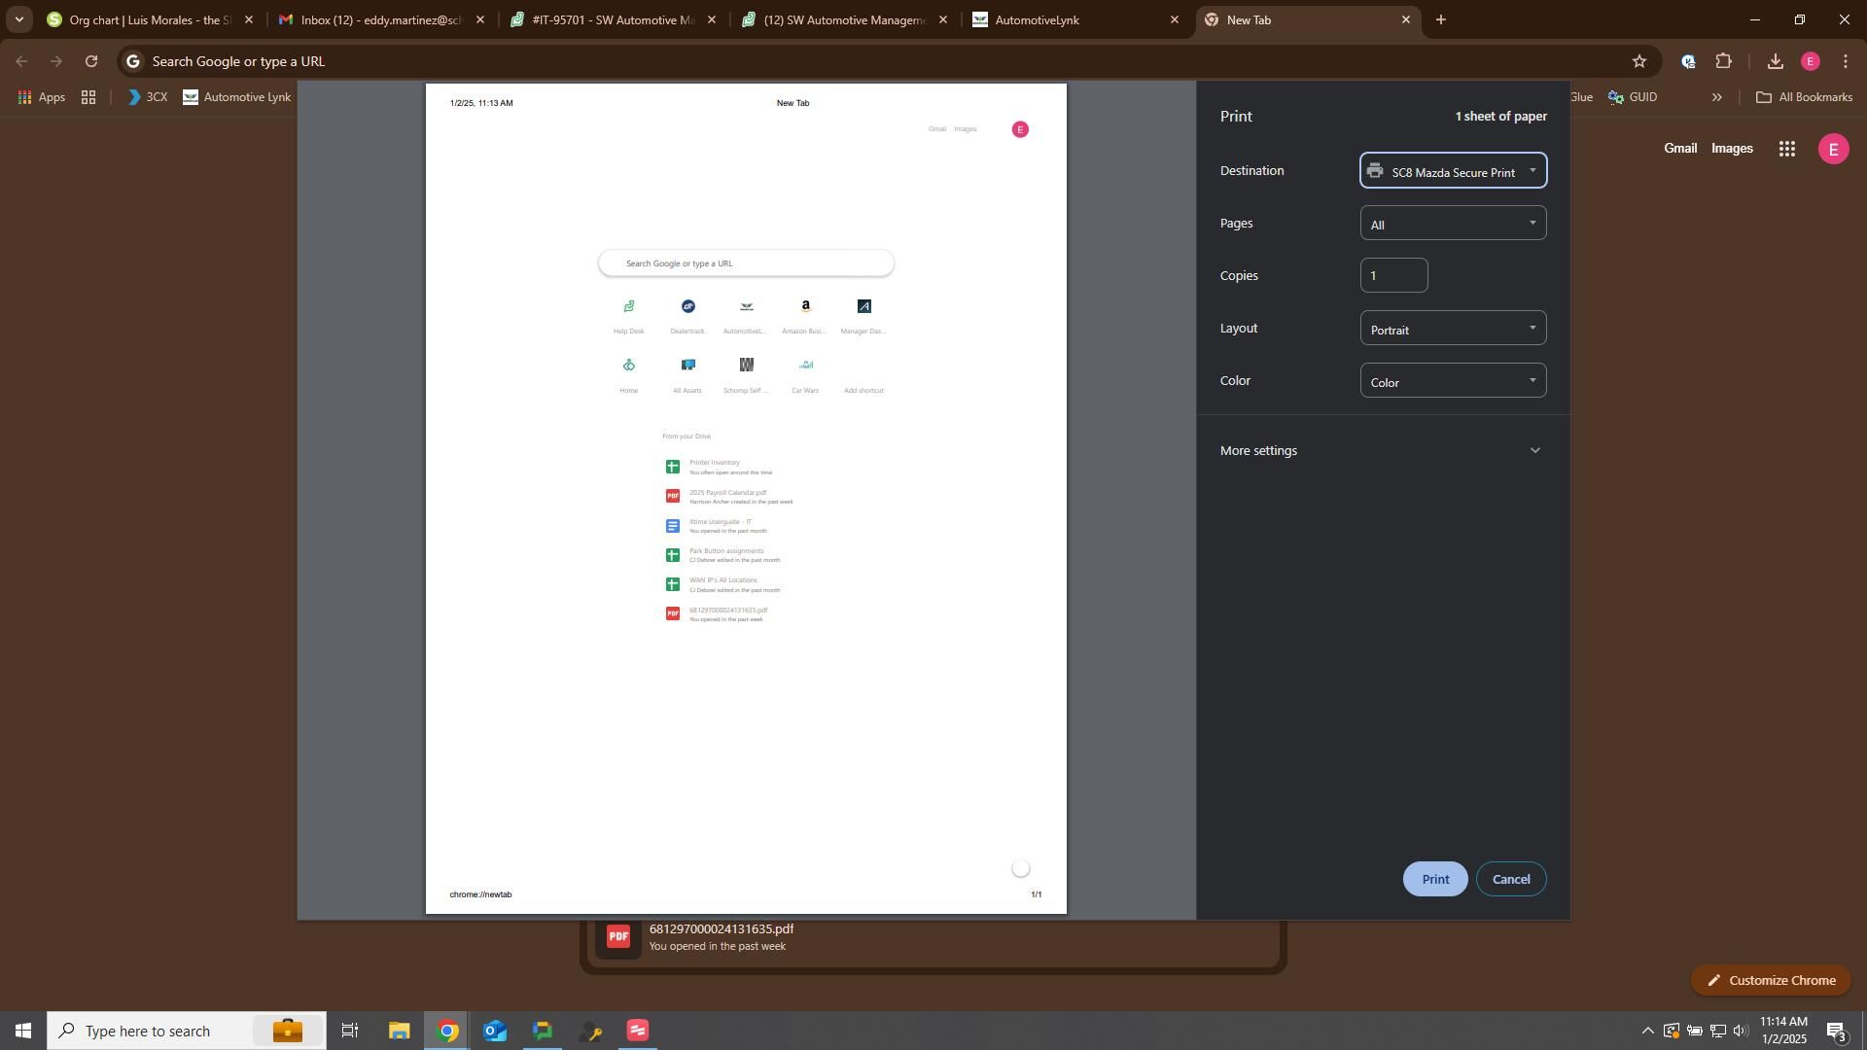The height and width of the screenshot is (1050, 1867).
Task: Switch to the Gmail Inbox tab
Action: point(379,19)
